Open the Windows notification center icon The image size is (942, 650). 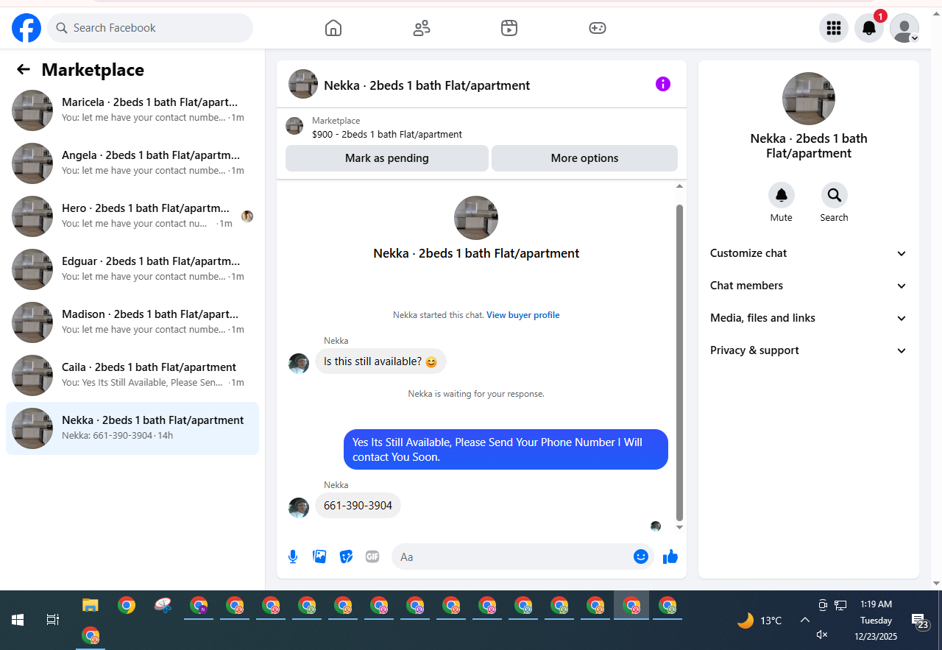coord(919,621)
